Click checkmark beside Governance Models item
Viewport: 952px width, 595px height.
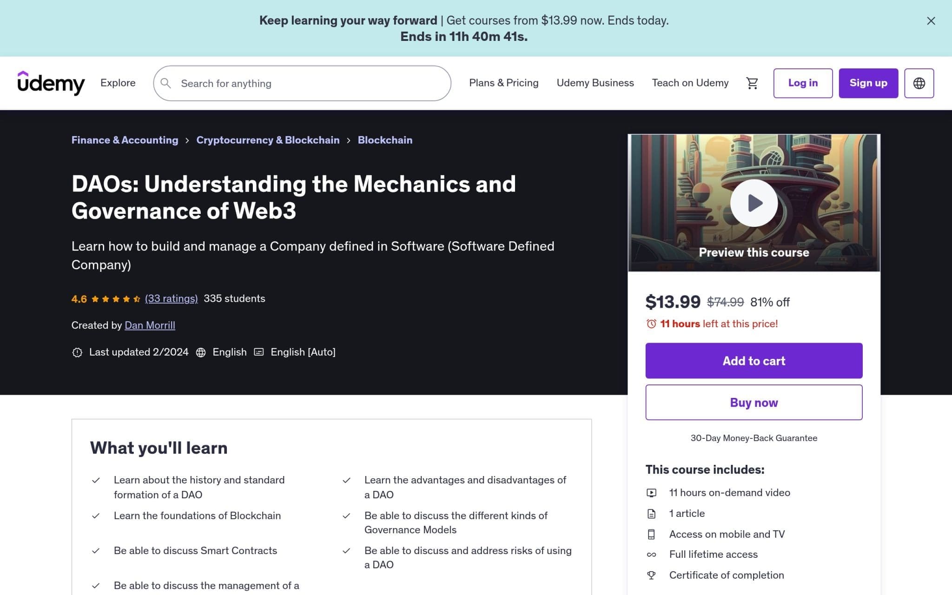coord(346,516)
